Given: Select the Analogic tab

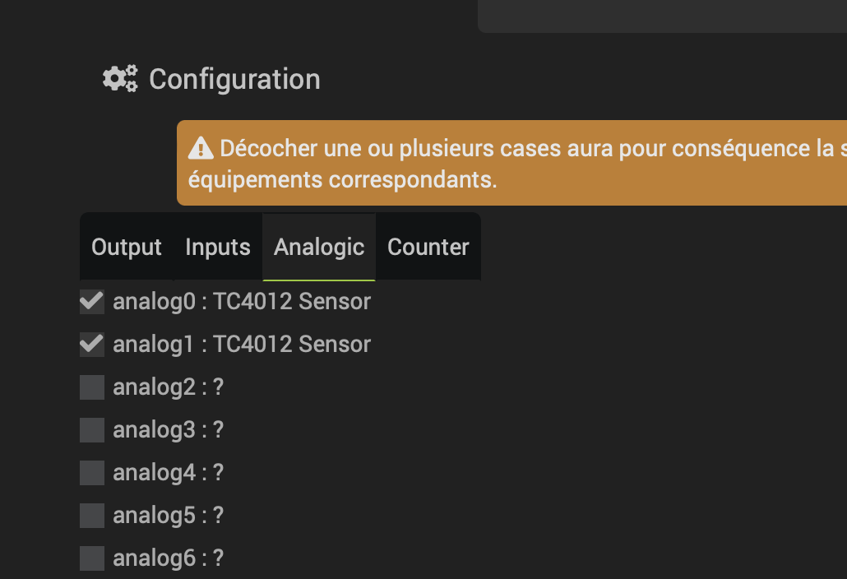Looking at the screenshot, I should (318, 246).
